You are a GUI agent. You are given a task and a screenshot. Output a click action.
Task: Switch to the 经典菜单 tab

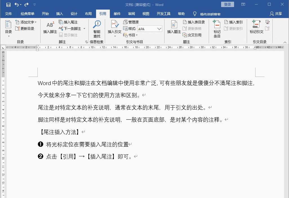click(x=27, y=14)
